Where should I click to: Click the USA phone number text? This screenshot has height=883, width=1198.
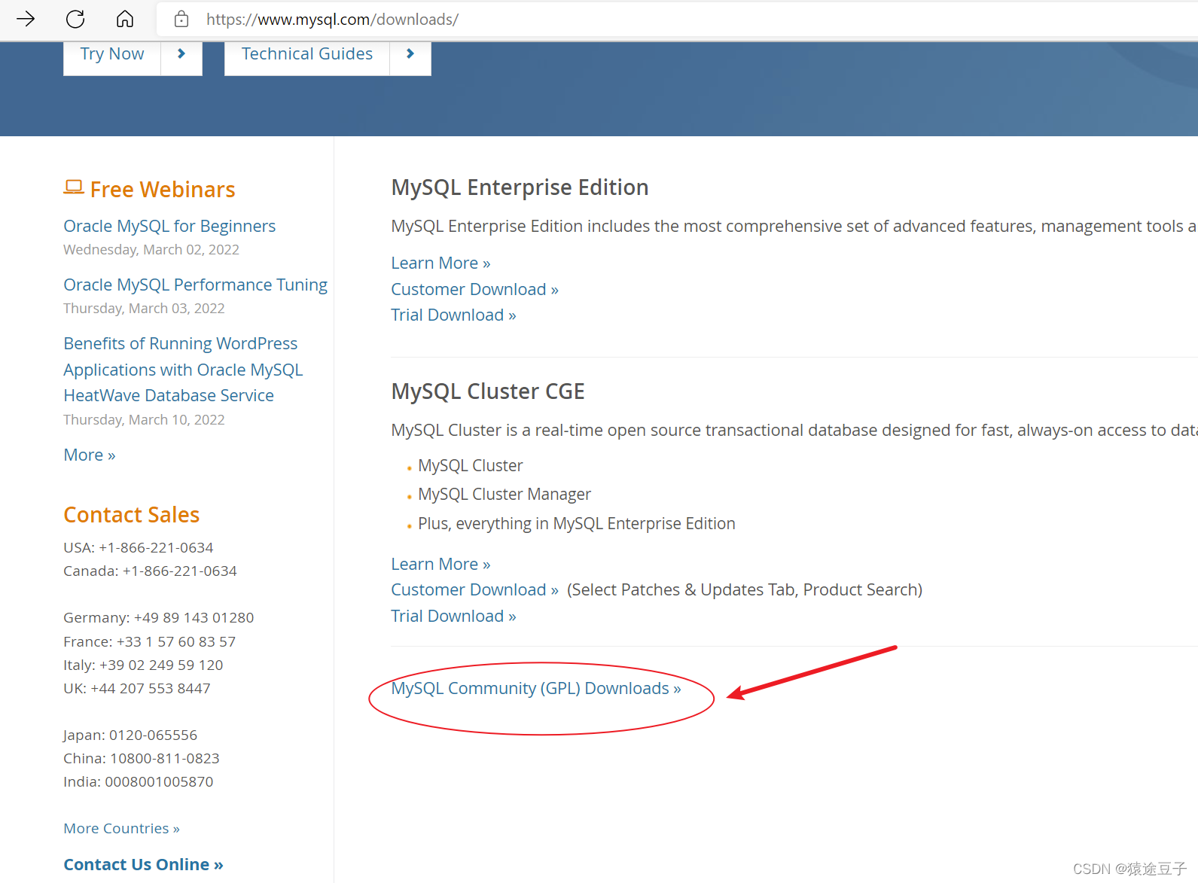(x=139, y=547)
